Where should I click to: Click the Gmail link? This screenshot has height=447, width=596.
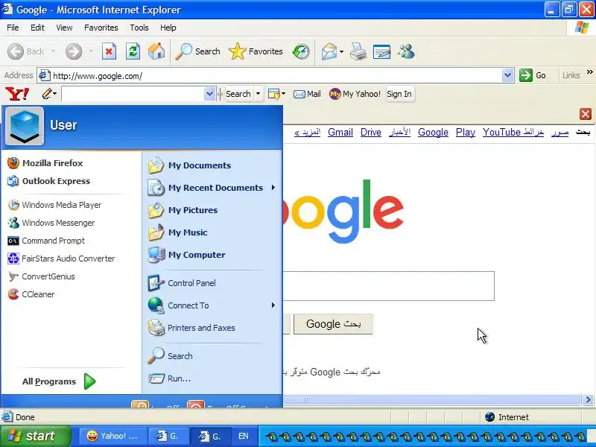coord(340,133)
